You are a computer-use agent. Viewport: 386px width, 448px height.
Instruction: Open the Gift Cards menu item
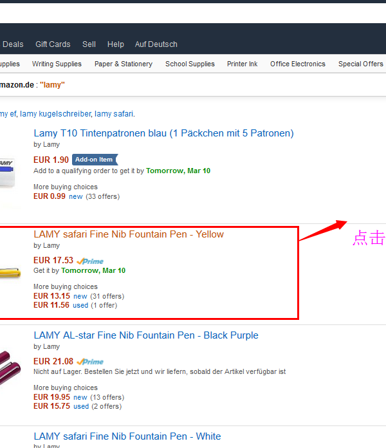pos(53,44)
